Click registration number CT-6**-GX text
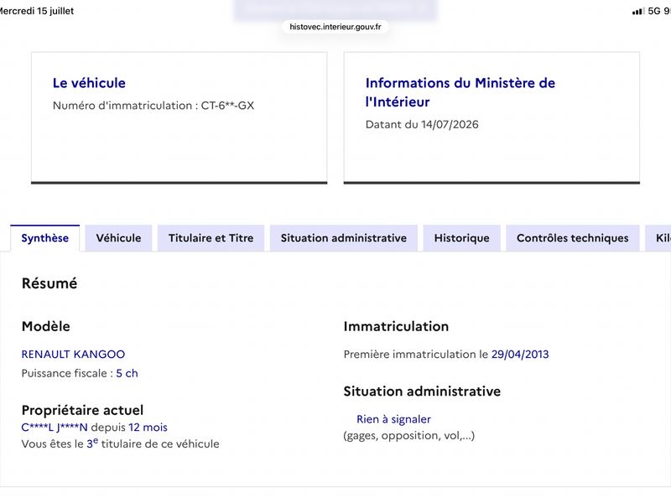The width and height of the screenshot is (671, 503). [x=227, y=106]
